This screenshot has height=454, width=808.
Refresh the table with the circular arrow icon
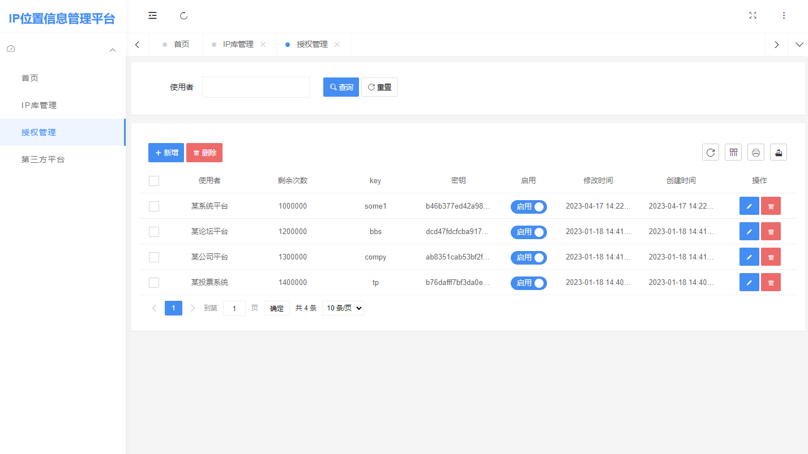pyautogui.click(x=710, y=152)
